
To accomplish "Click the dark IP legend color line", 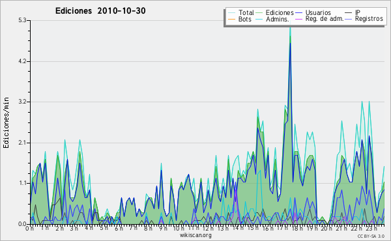I will 349,13.
